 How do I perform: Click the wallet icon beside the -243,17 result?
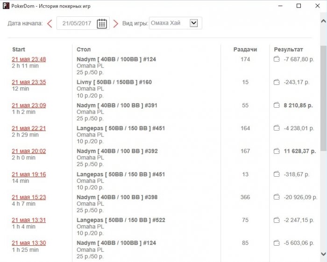pos(277,82)
